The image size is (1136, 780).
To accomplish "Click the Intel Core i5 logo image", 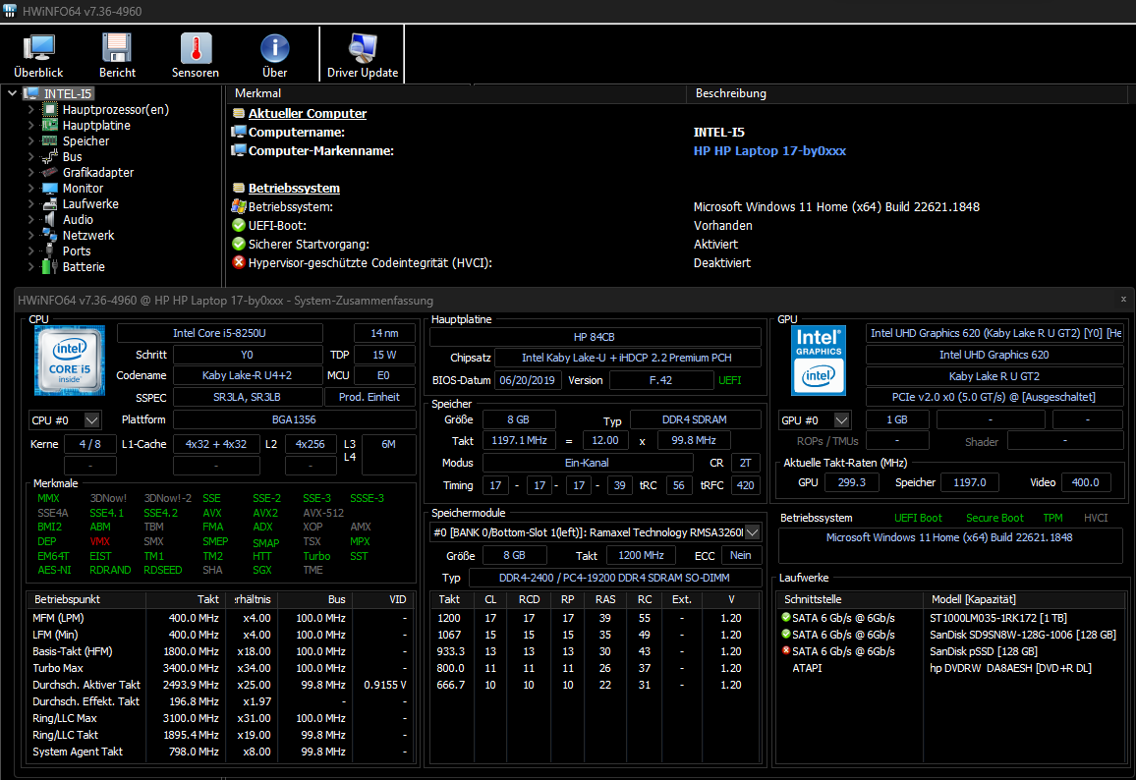I will click(70, 360).
